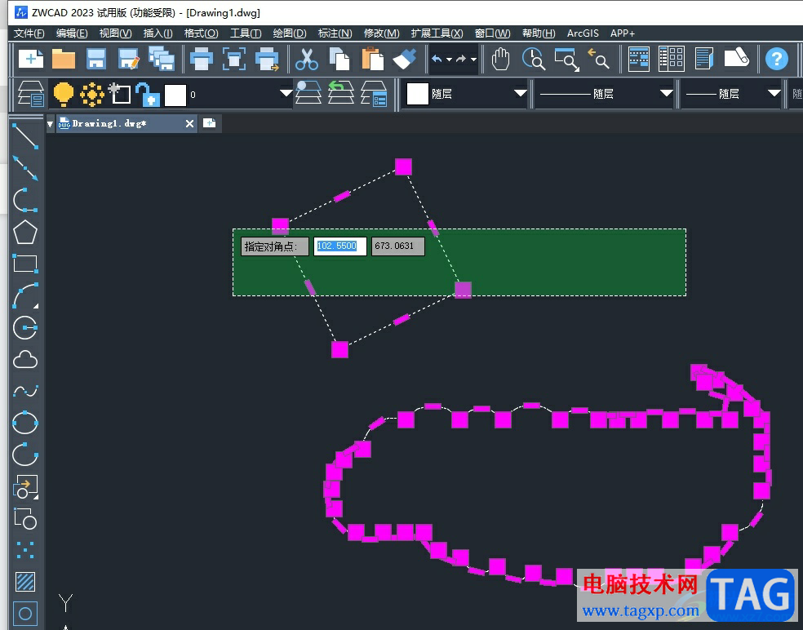This screenshot has width=803, height=630.
Task: Open the 文件(F) menu
Action: pos(29,33)
